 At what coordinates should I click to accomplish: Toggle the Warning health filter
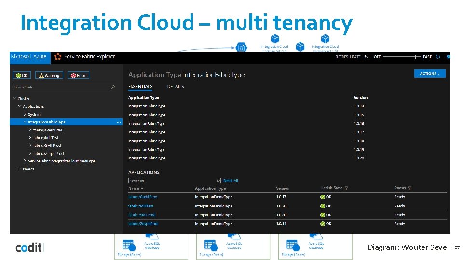point(49,76)
